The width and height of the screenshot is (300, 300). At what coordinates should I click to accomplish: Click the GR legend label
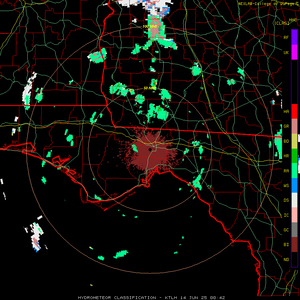(x=286, y=126)
